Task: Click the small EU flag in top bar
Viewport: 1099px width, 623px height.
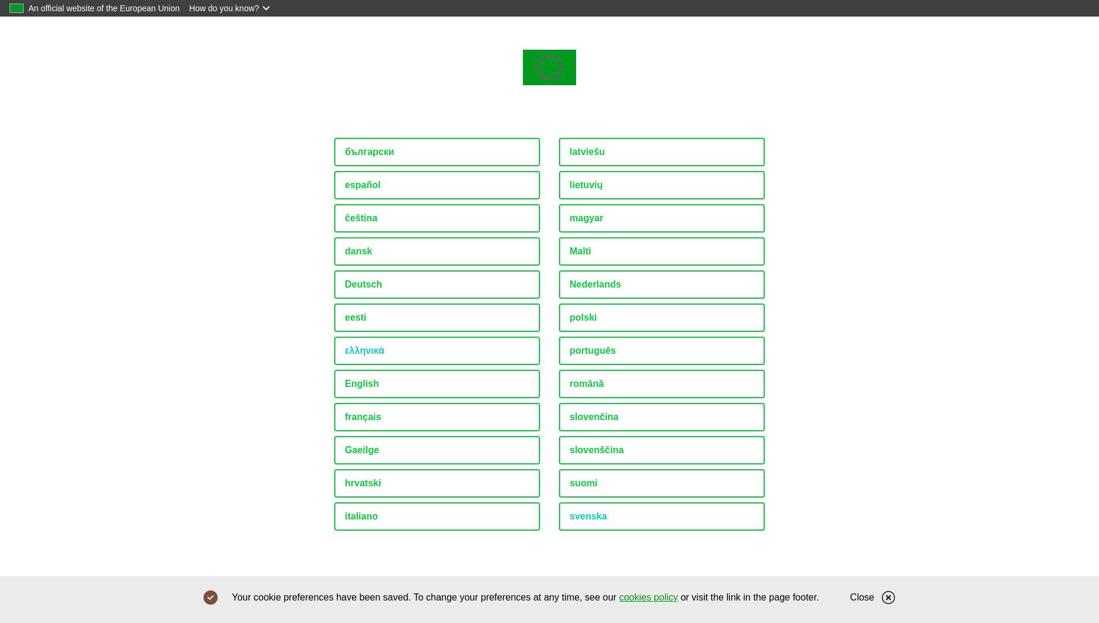Action: point(17,8)
